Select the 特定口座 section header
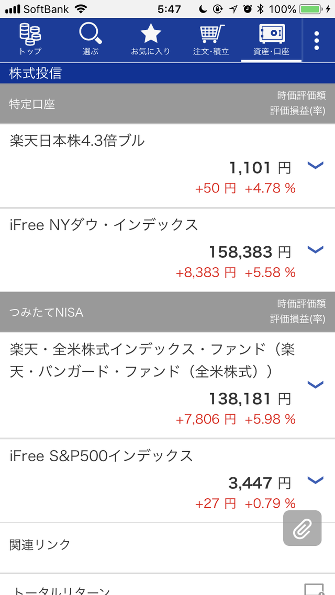The width and height of the screenshot is (335, 595). [x=167, y=104]
